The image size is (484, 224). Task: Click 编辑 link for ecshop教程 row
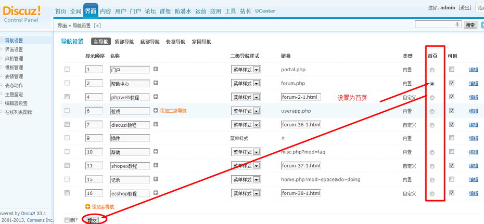474,193
